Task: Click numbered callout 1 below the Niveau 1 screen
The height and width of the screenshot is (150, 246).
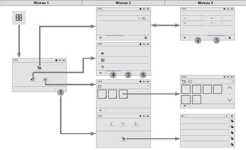Action: tap(60, 92)
